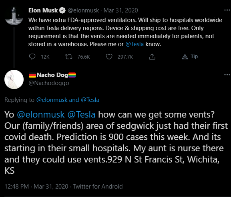Open more options on Nacho Dog's reply
Image resolution: width=231 pixels, height=197 pixels.
(x=227, y=75)
